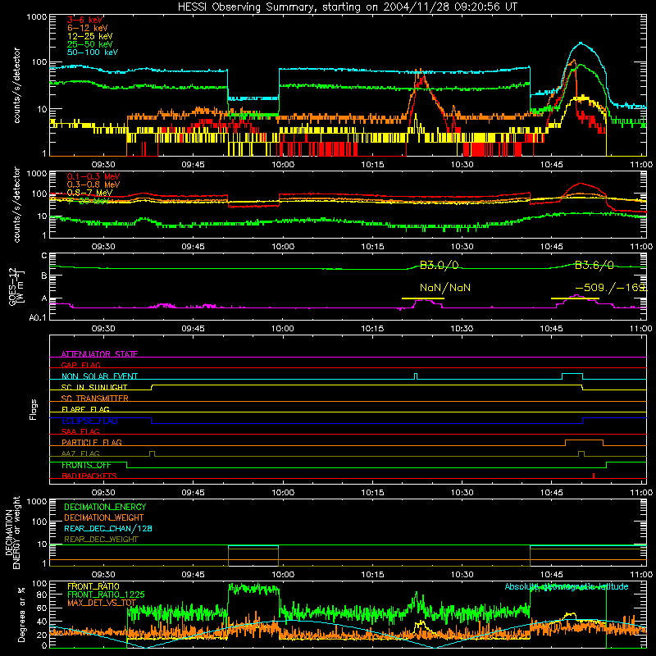This screenshot has width=656, height=656.
Task: Select the NaN/NaN position annotation
Action: tap(445, 288)
